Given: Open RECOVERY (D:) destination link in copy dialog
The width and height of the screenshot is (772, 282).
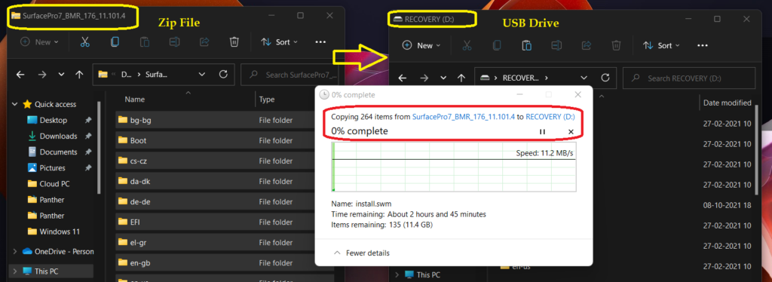Looking at the screenshot, I should coord(550,117).
